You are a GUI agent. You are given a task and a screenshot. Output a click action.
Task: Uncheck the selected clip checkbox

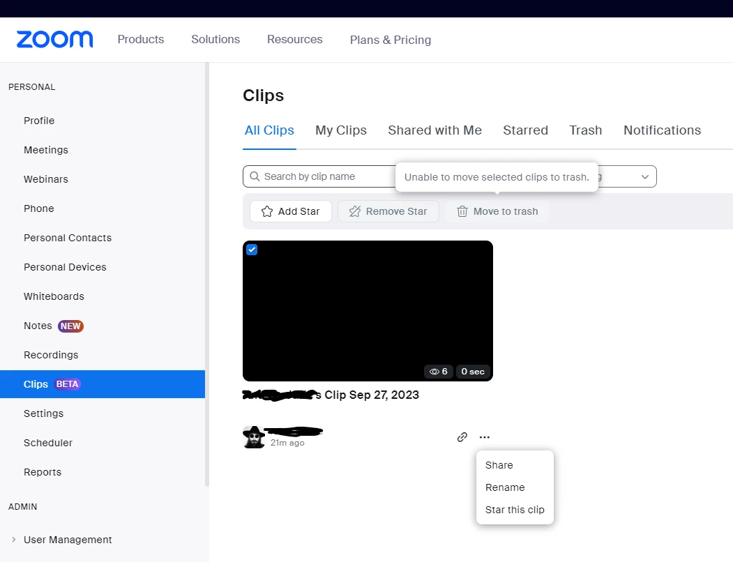tap(252, 250)
